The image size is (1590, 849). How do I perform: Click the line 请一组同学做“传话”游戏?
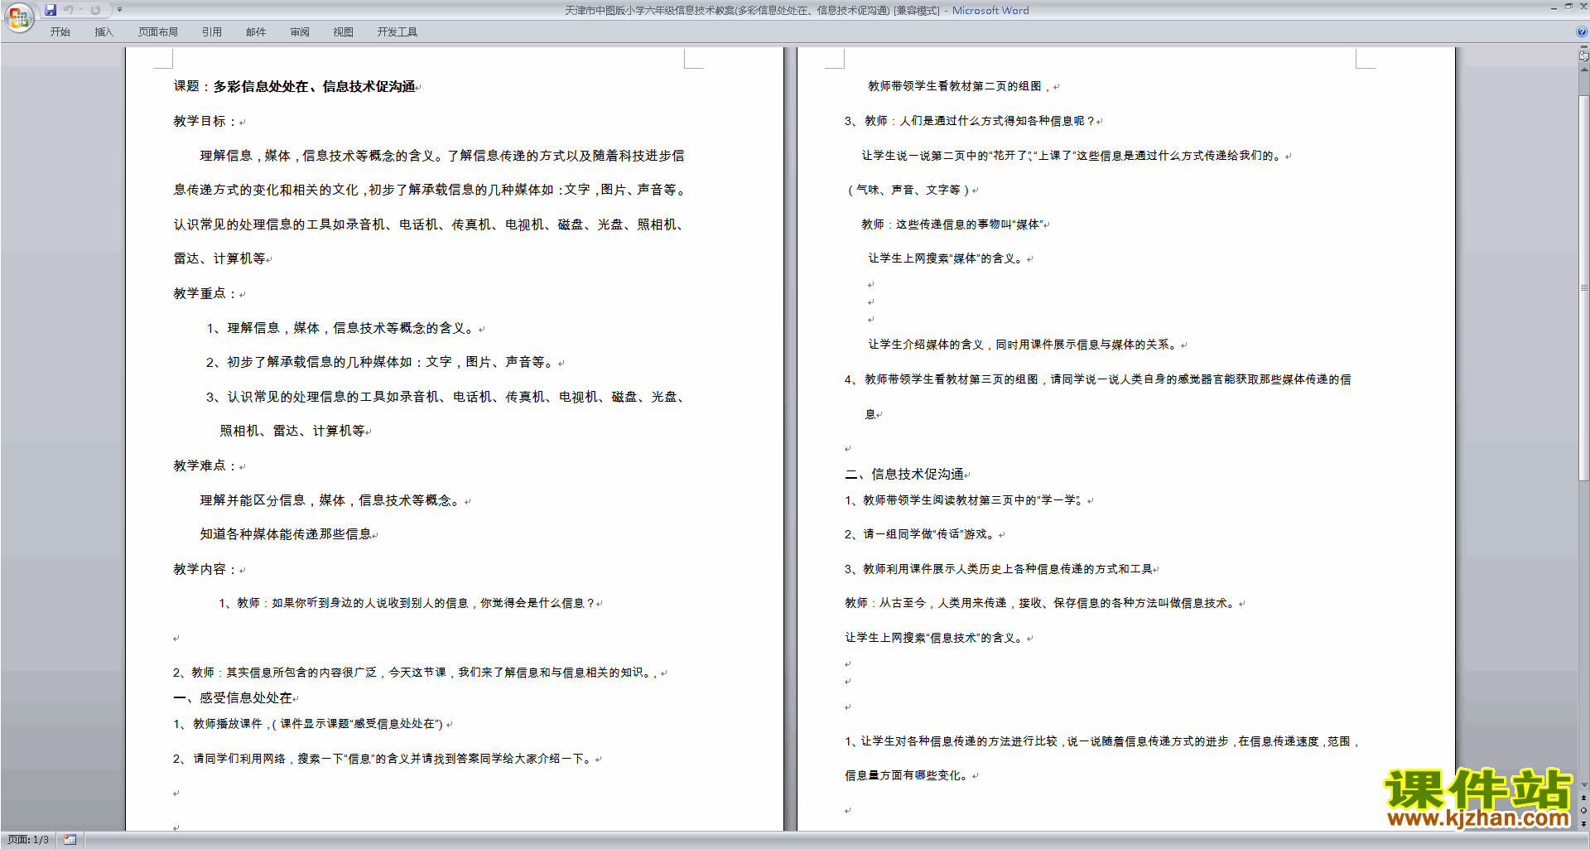[x=922, y=534]
